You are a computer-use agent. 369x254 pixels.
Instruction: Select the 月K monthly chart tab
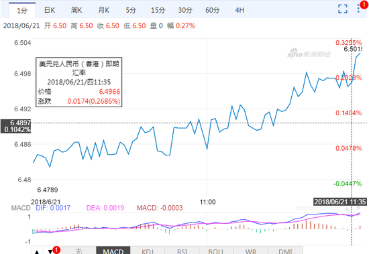pyautogui.click(x=104, y=10)
